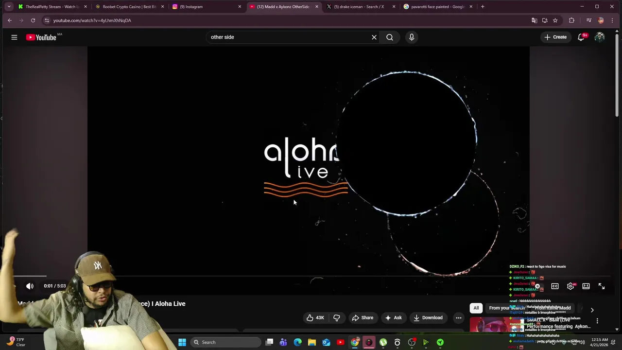Switch to the drake iceman X tab

[x=361, y=7]
